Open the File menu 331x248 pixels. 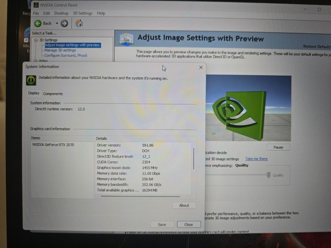pyautogui.click(x=36, y=13)
